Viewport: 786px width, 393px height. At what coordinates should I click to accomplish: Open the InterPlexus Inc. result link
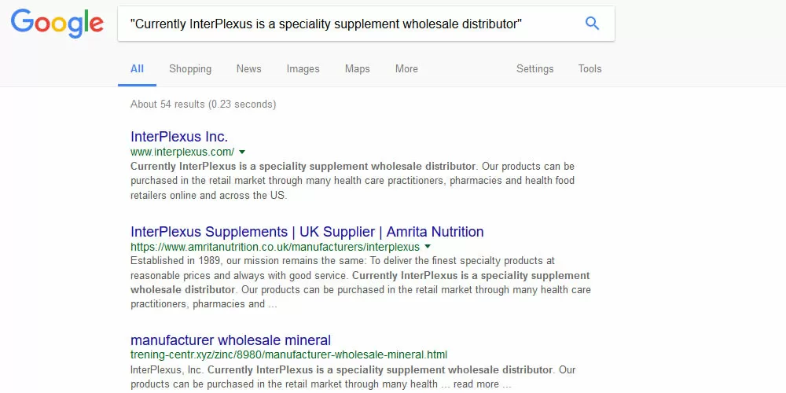point(179,137)
